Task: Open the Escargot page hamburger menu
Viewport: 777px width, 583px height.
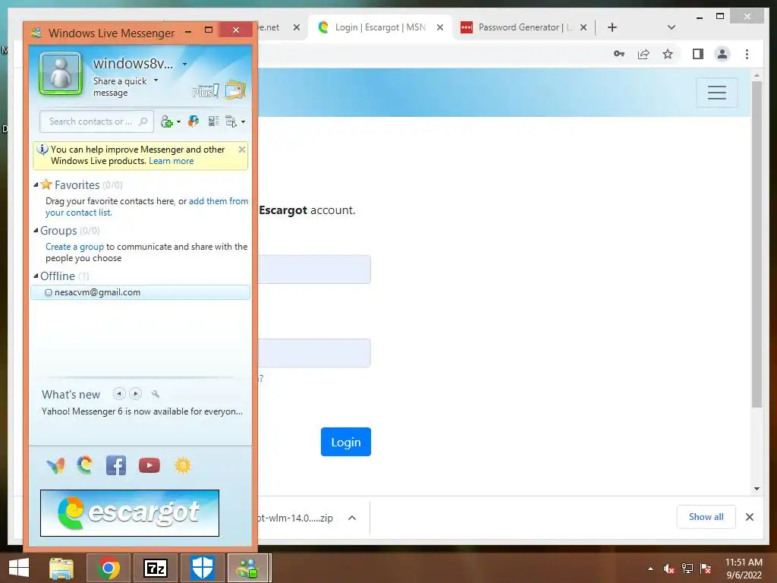Action: (x=716, y=92)
